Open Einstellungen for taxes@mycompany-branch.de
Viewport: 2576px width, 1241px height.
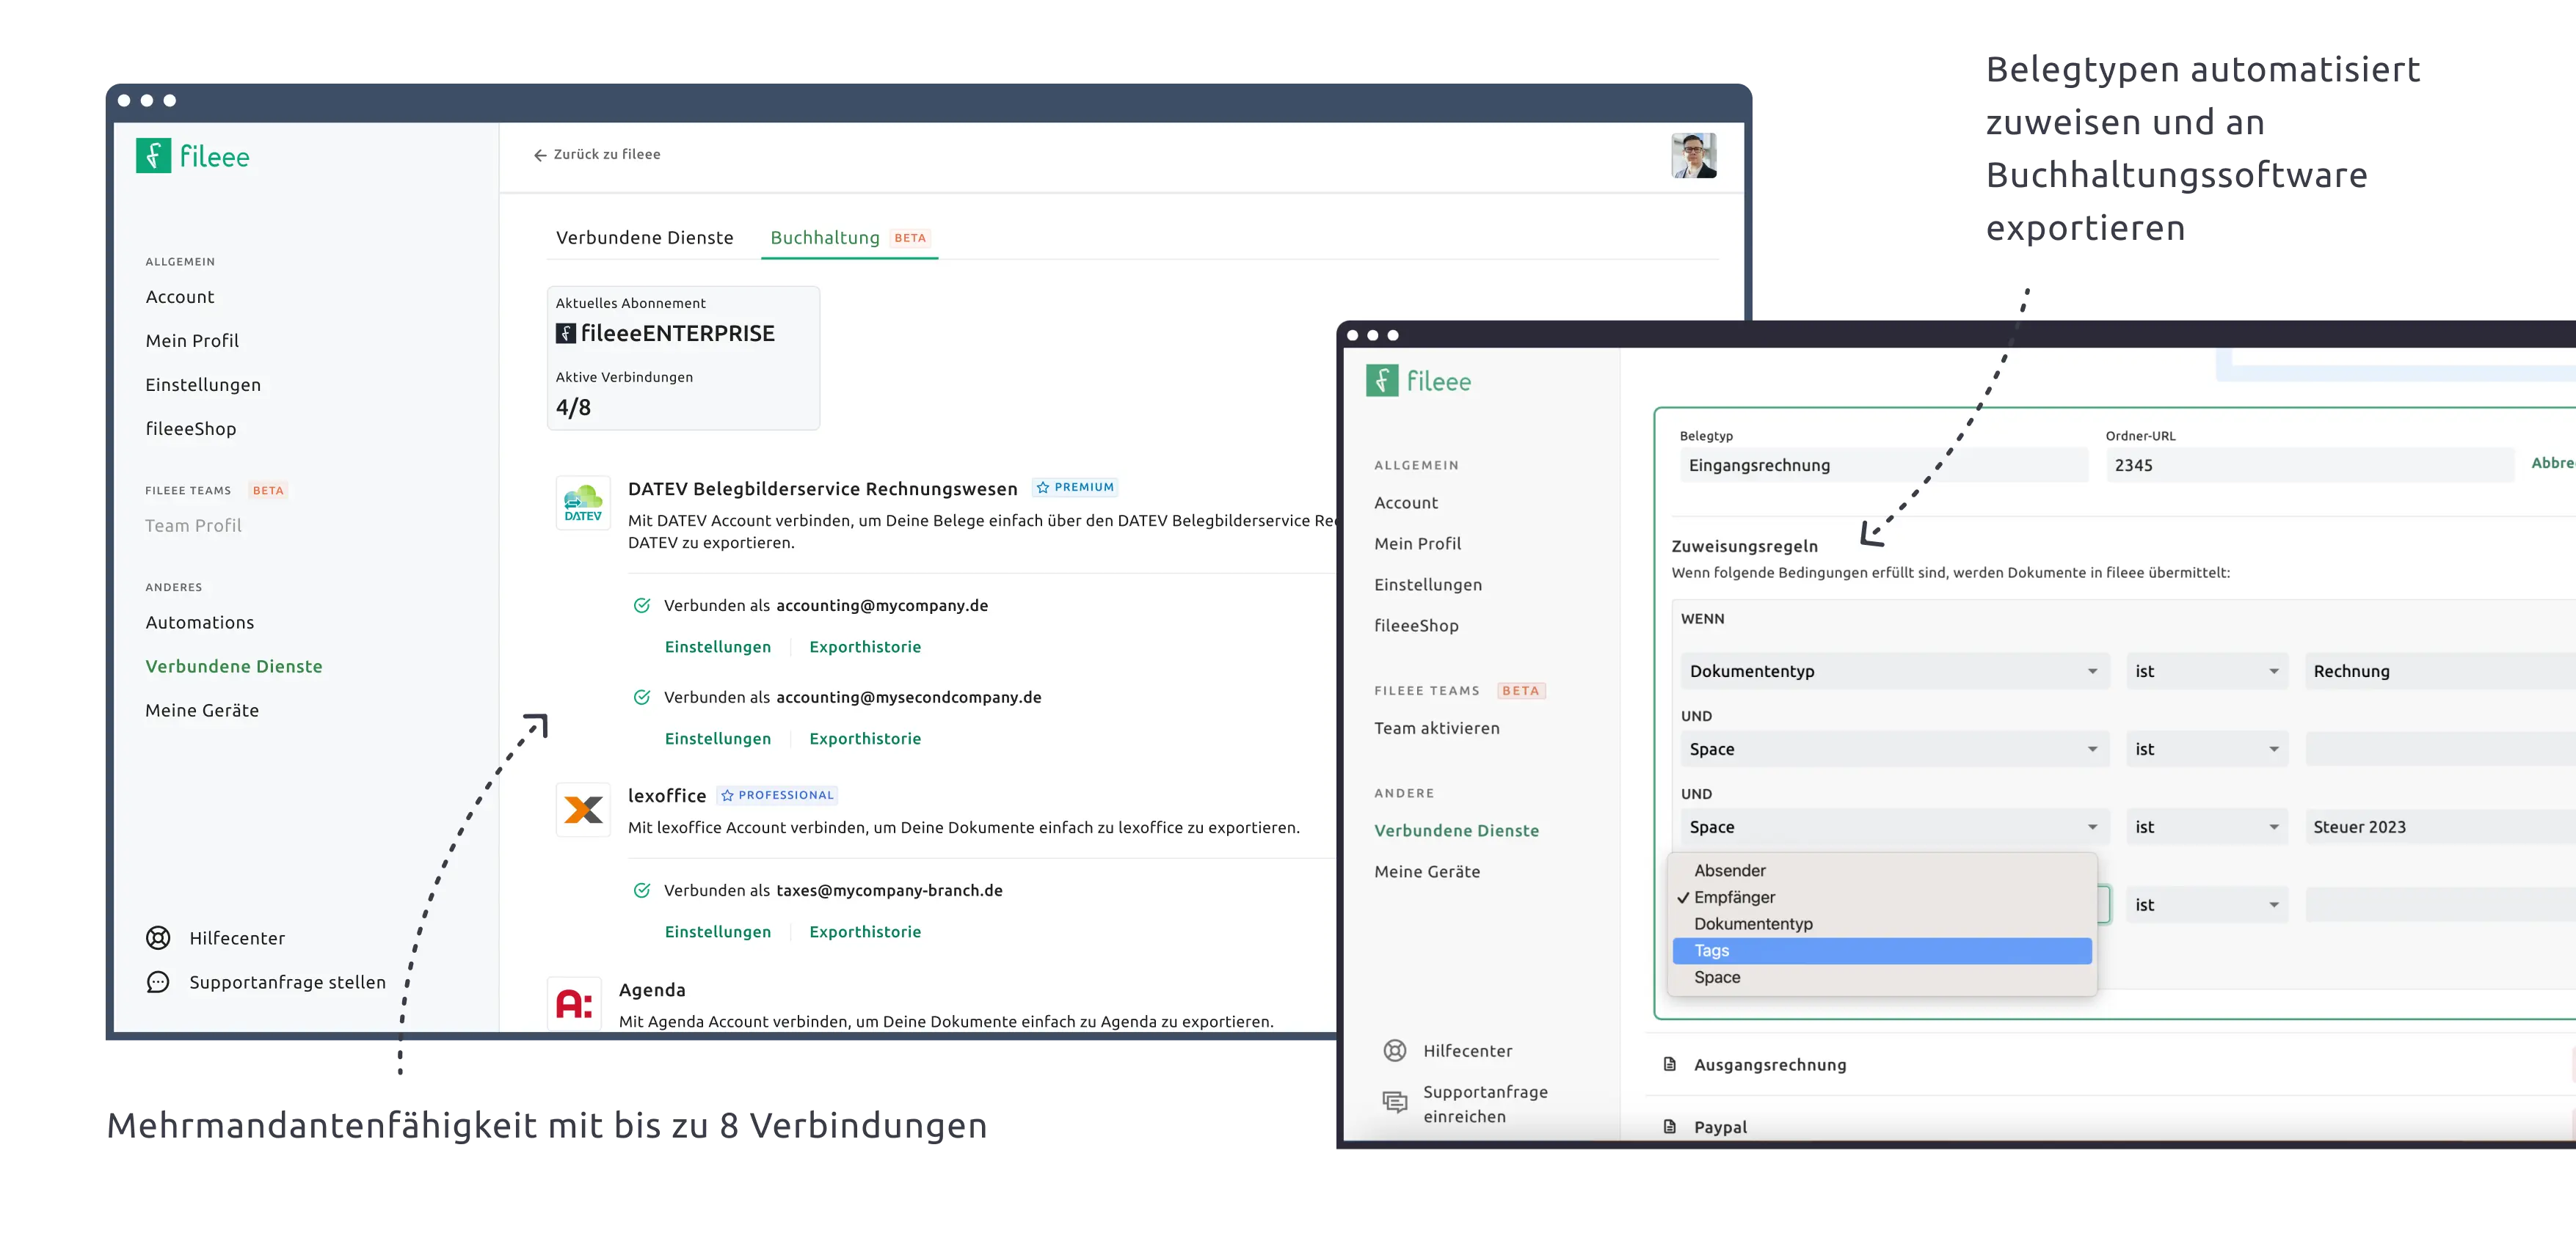click(718, 931)
